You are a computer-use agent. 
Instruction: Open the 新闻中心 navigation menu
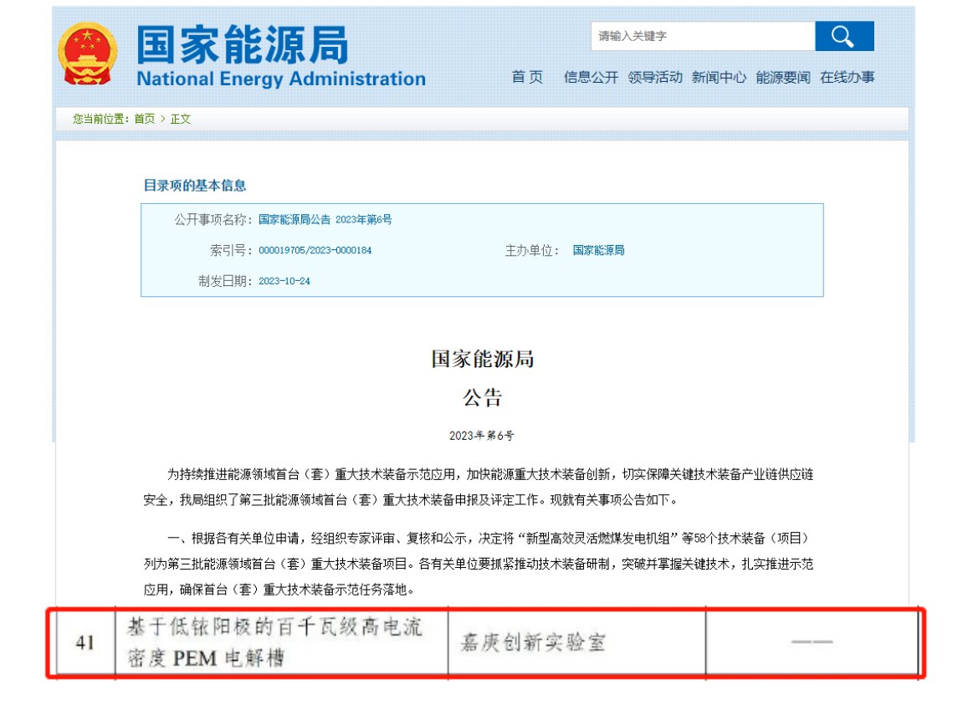(x=719, y=77)
